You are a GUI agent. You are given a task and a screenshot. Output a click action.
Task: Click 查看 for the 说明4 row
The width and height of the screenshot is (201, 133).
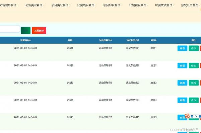(x=182, y=100)
